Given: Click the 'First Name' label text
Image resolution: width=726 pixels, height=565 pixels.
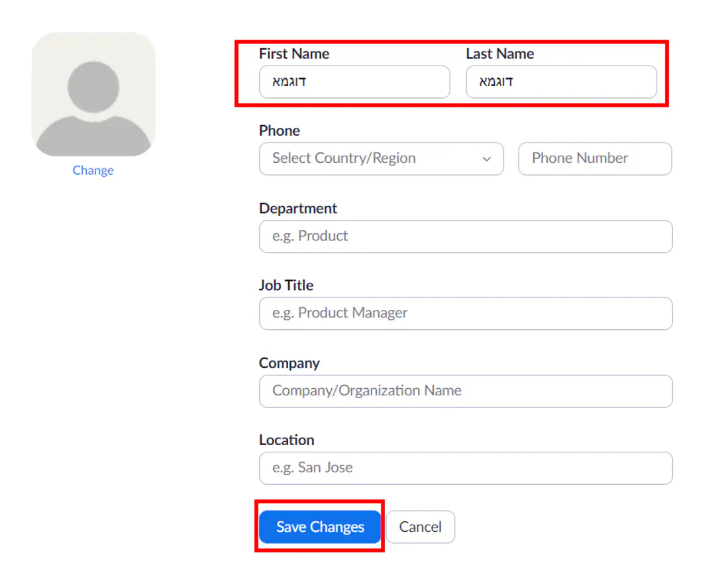Looking at the screenshot, I should click(293, 54).
